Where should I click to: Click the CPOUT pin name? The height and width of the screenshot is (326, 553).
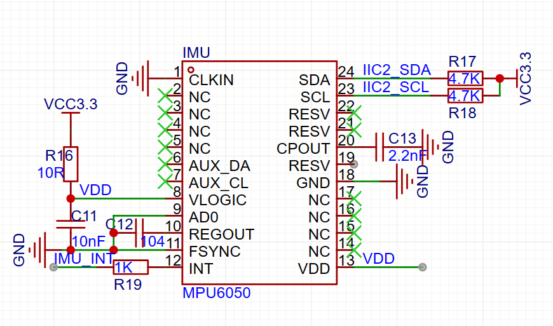[303, 149]
